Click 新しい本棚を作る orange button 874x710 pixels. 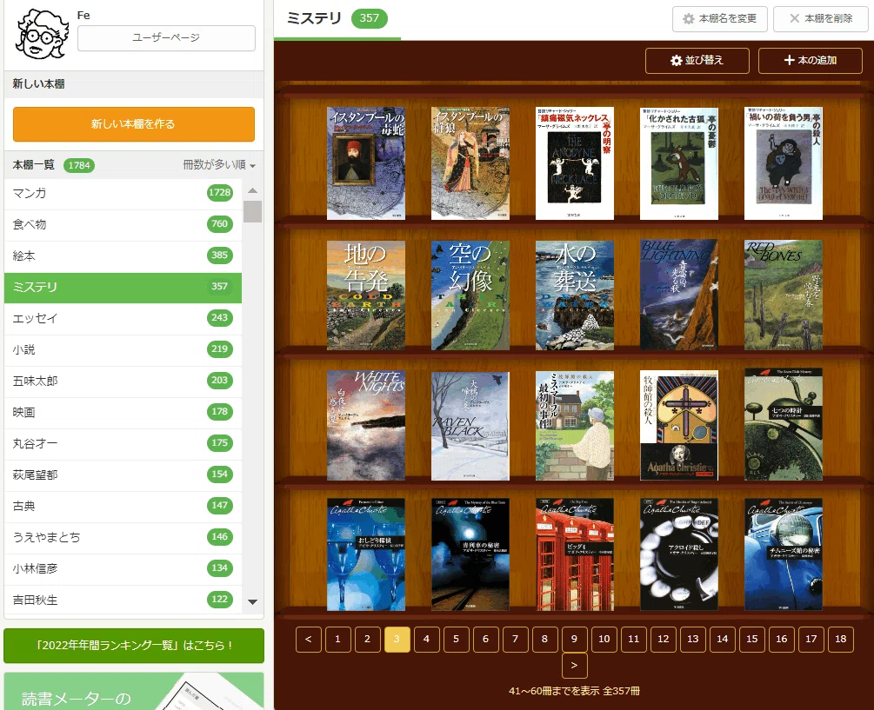[134, 124]
